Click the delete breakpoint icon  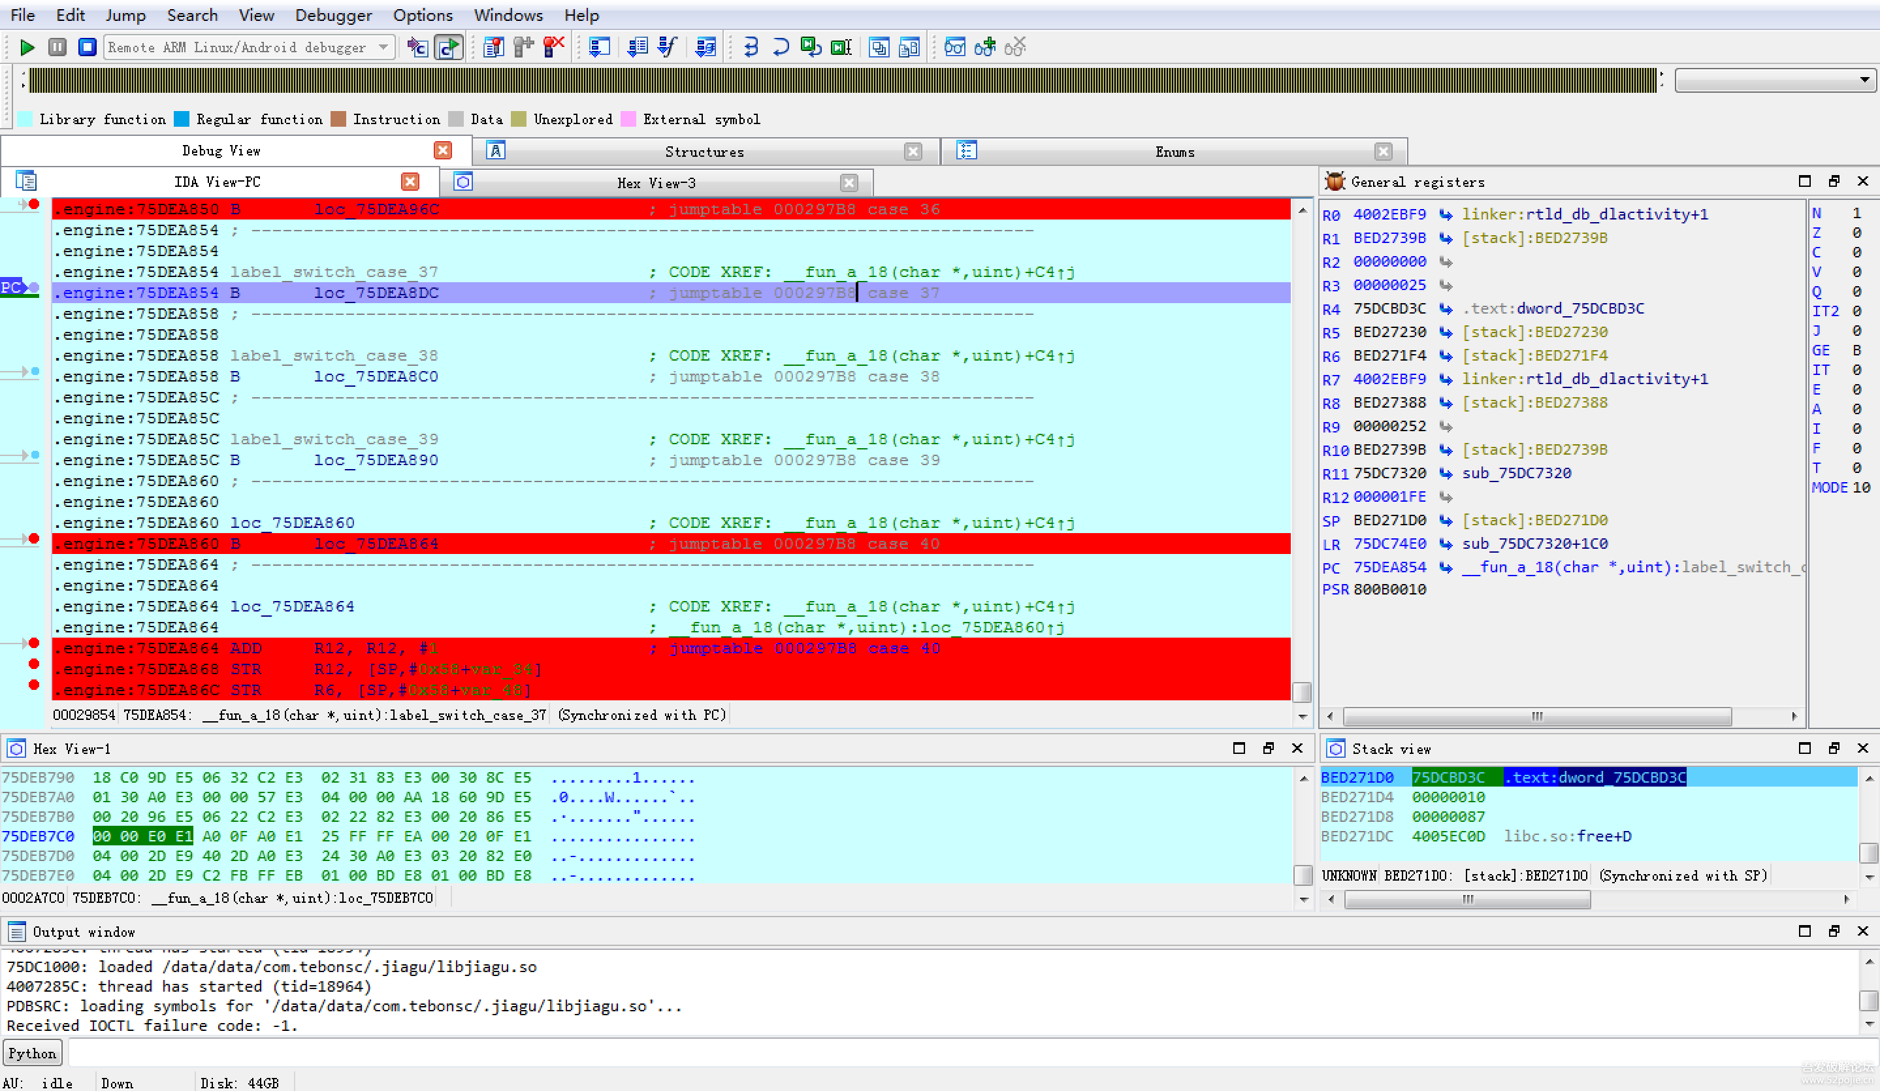click(553, 48)
